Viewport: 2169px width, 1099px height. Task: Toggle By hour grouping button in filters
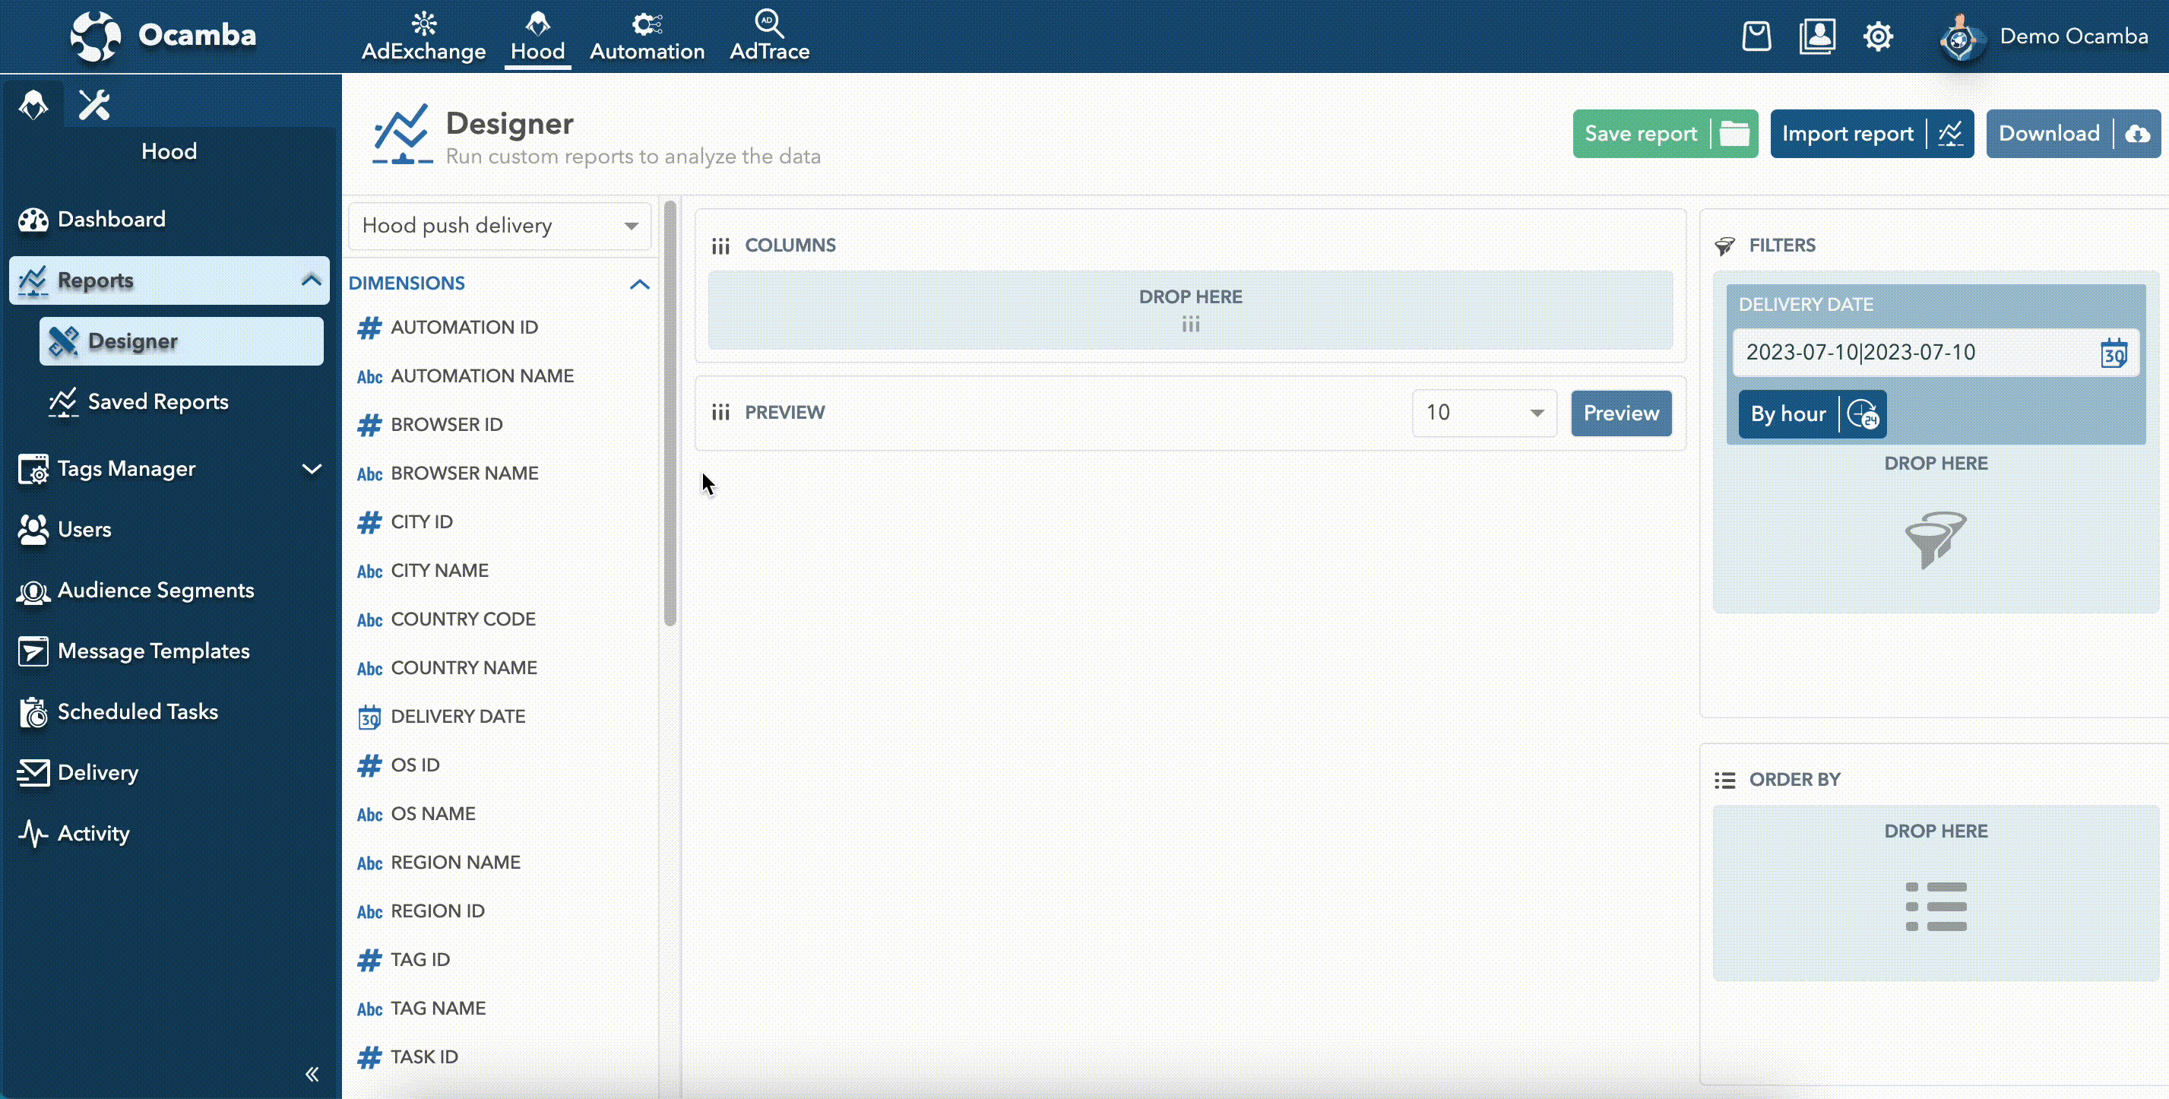[x=1809, y=413]
